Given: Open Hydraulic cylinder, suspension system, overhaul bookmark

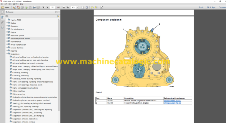Looking at the screenshot, I should coord(31,100).
